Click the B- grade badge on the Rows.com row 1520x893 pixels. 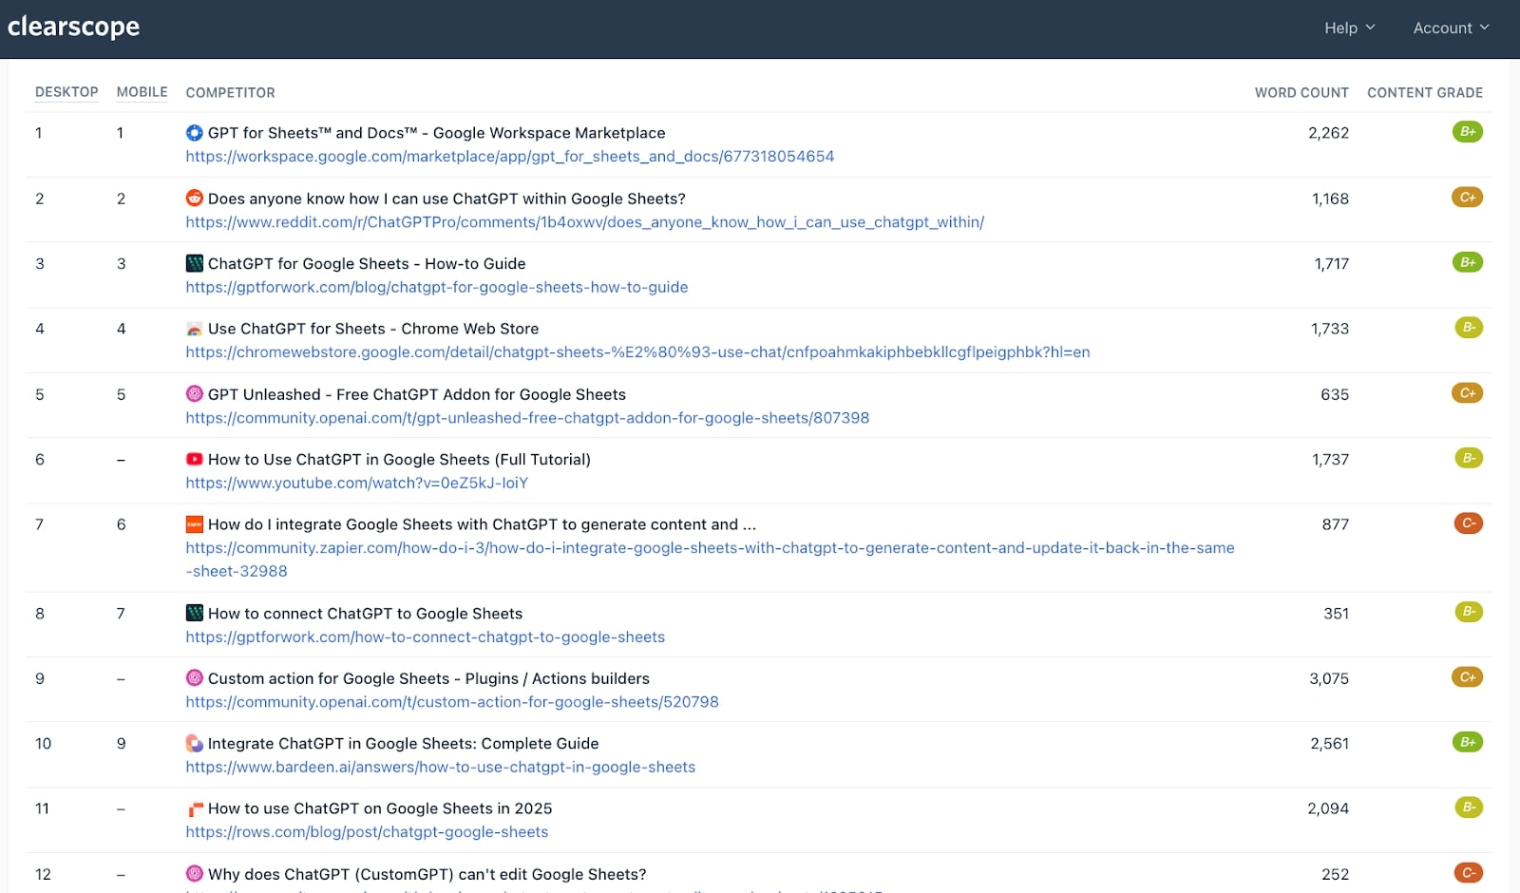click(1469, 807)
